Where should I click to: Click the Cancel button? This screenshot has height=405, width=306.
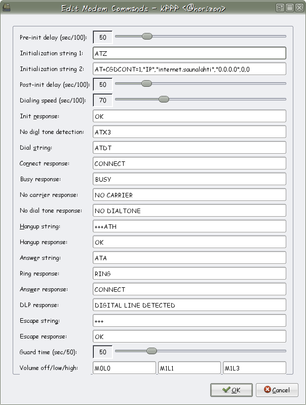point(277,390)
